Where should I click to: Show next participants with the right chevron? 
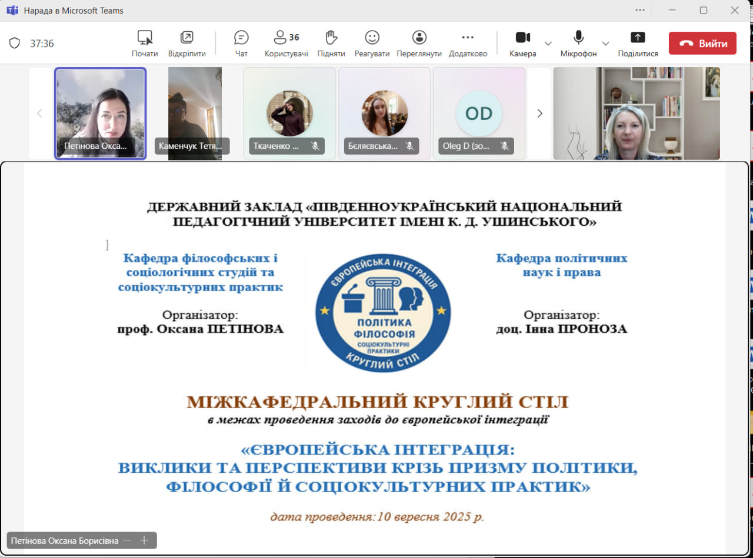pyautogui.click(x=539, y=113)
